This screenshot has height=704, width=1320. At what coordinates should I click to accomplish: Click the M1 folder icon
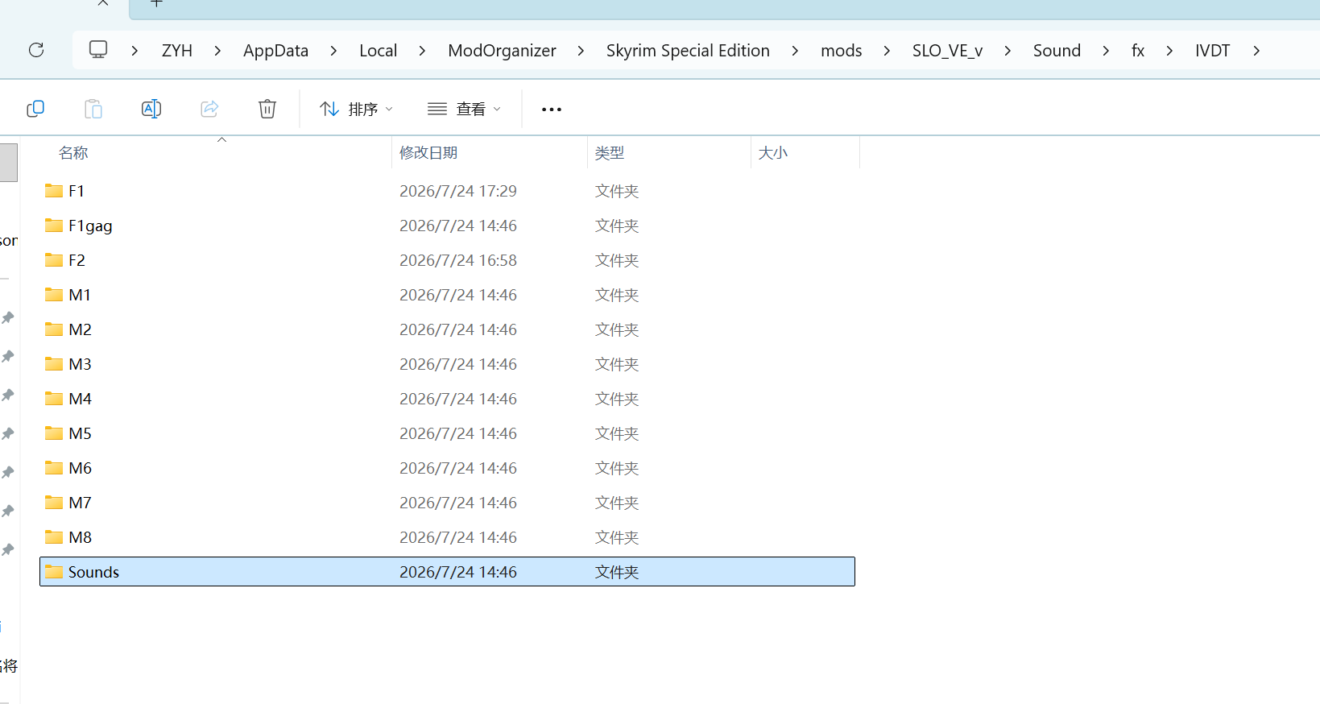point(54,295)
